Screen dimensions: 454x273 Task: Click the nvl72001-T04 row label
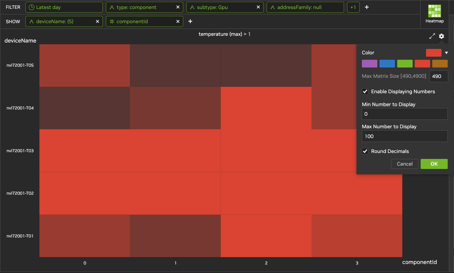coord(20,108)
